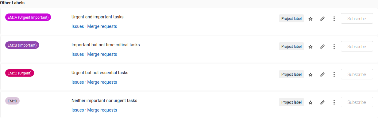Open kebab menu for EM::B label
Viewport: 378px width, 118px height.
[334, 47]
